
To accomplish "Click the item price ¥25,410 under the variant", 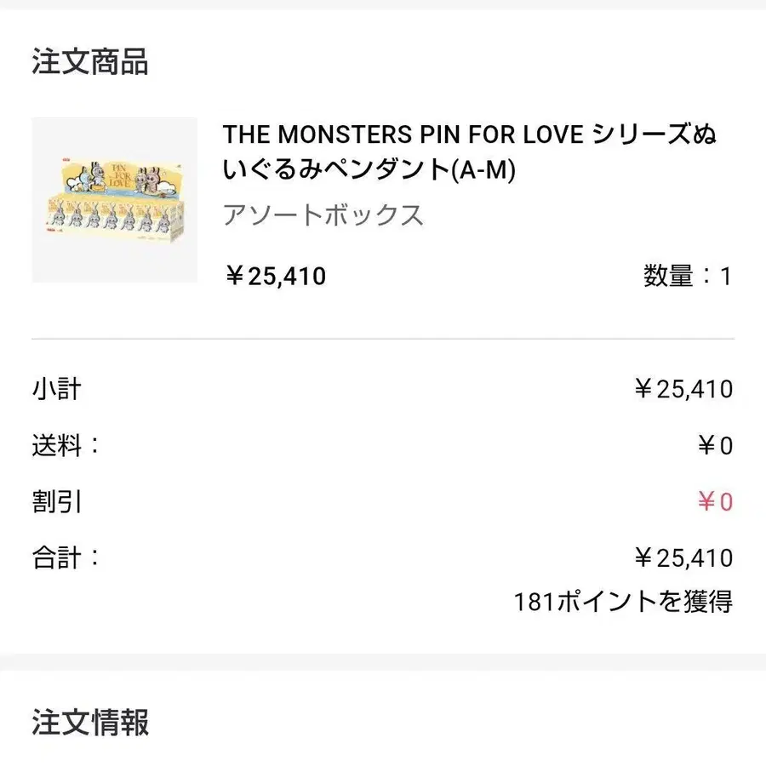I will point(275,277).
